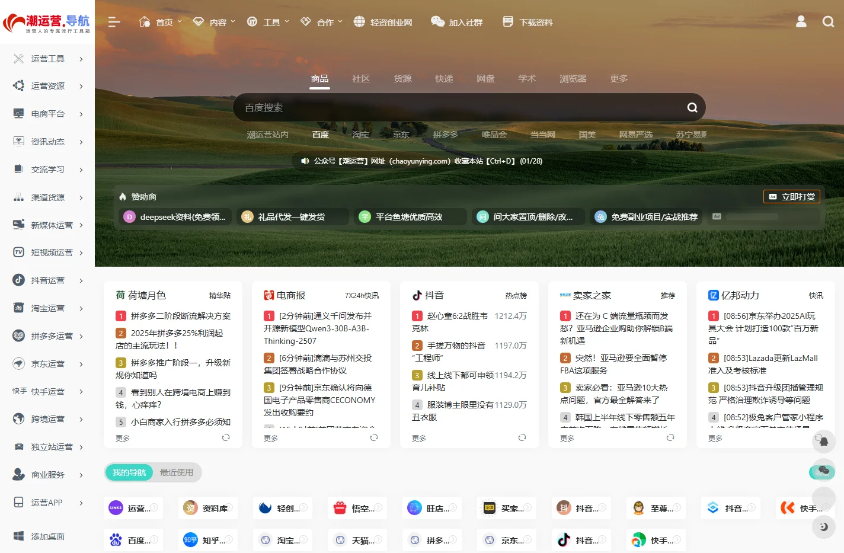Screen dimensions: 844x553
Task: Refresh the 电商报 news card
Action: pos(374,437)
